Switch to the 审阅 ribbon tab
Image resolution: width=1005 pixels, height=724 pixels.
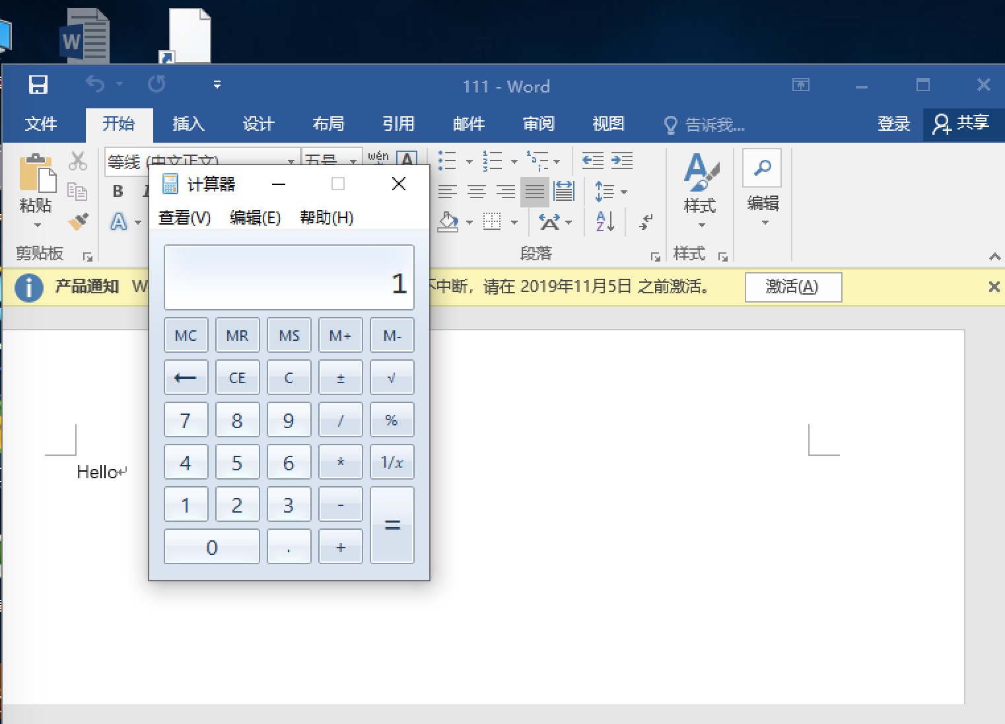coord(538,124)
